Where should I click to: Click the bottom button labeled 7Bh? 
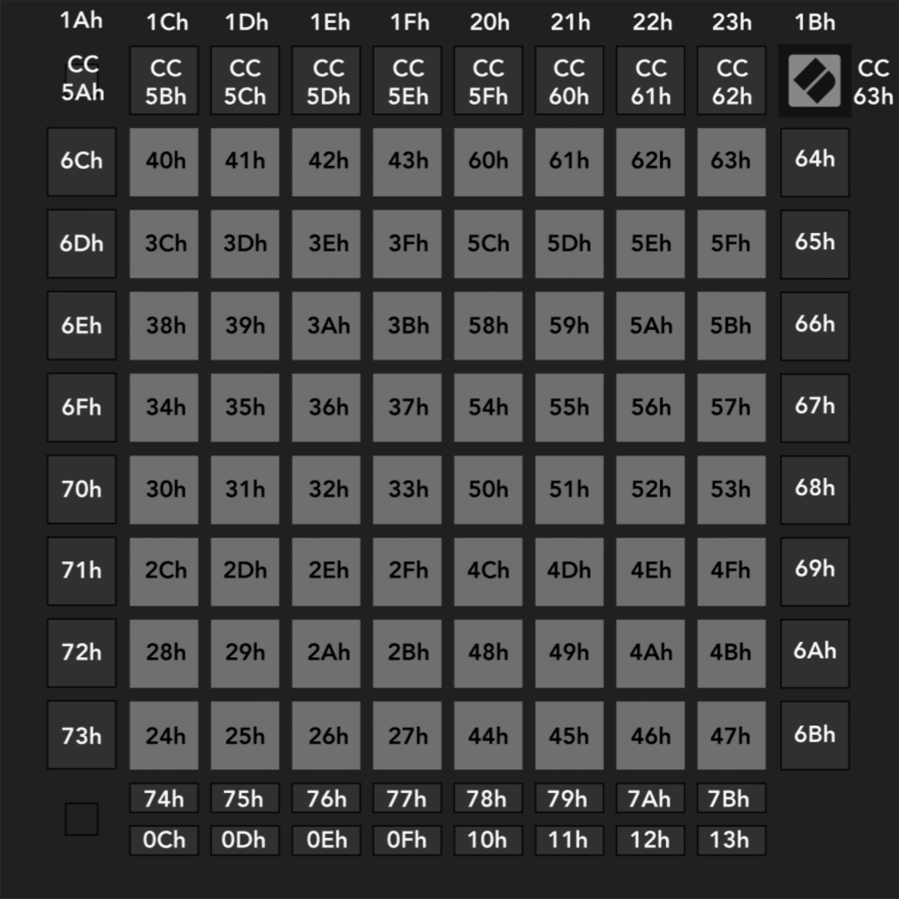click(x=731, y=798)
